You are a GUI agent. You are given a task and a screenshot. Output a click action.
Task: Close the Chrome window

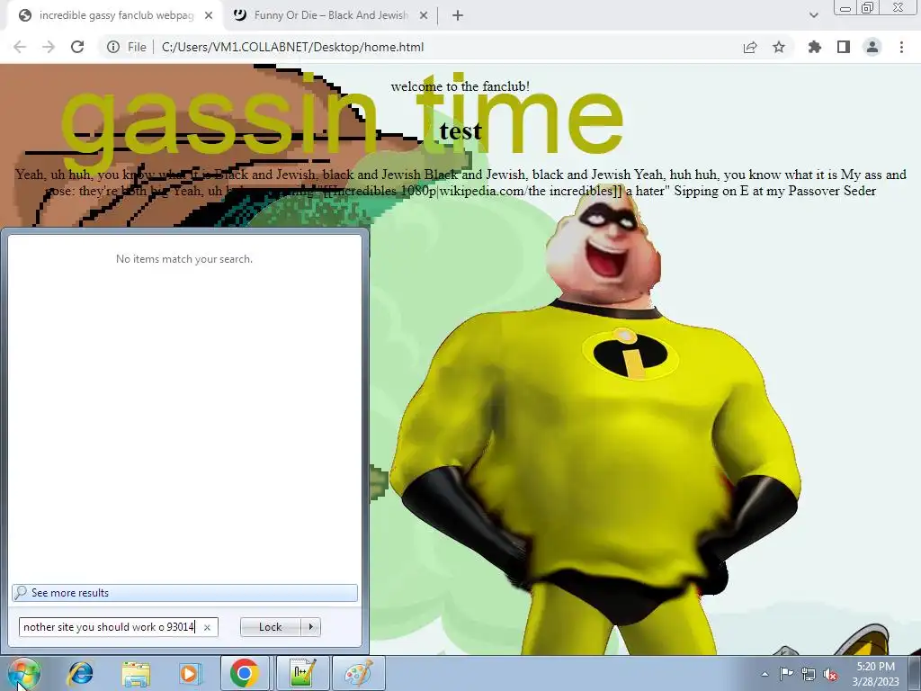[899, 7]
